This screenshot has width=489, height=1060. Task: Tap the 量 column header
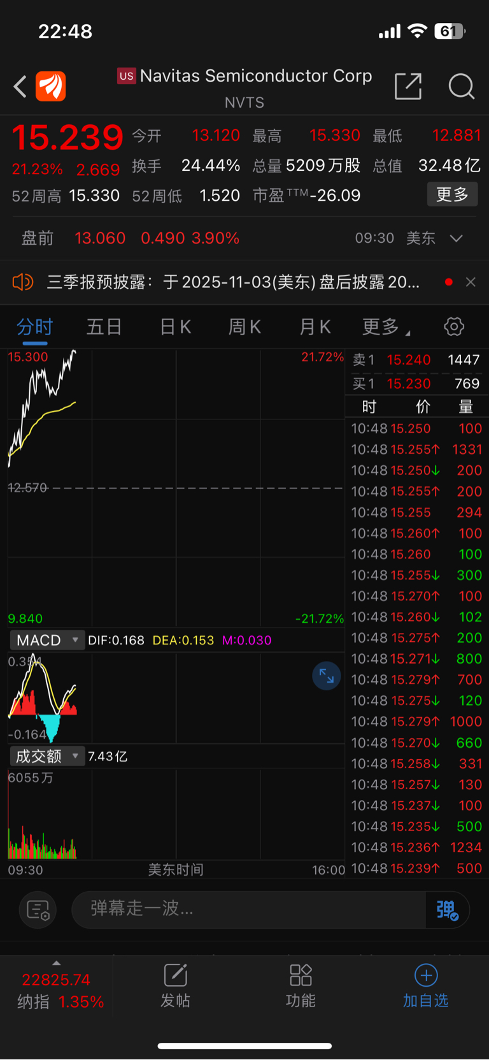click(466, 407)
